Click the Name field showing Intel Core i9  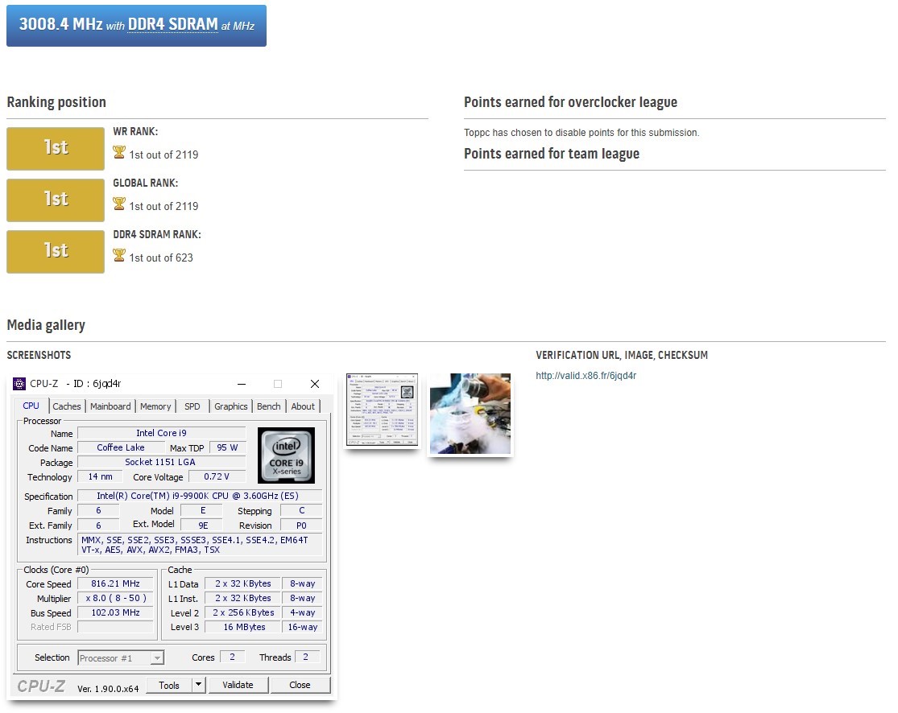coord(162,433)
